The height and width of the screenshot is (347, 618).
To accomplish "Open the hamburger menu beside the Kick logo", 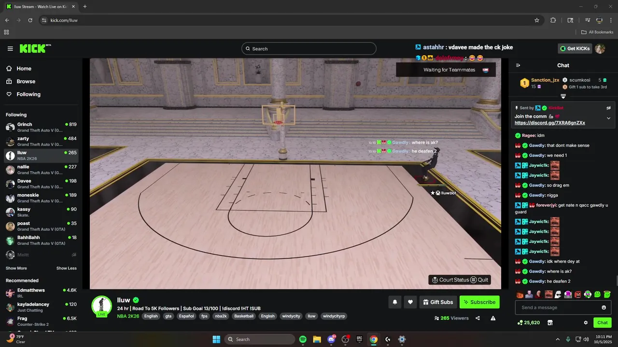I will tap(10, 49).
